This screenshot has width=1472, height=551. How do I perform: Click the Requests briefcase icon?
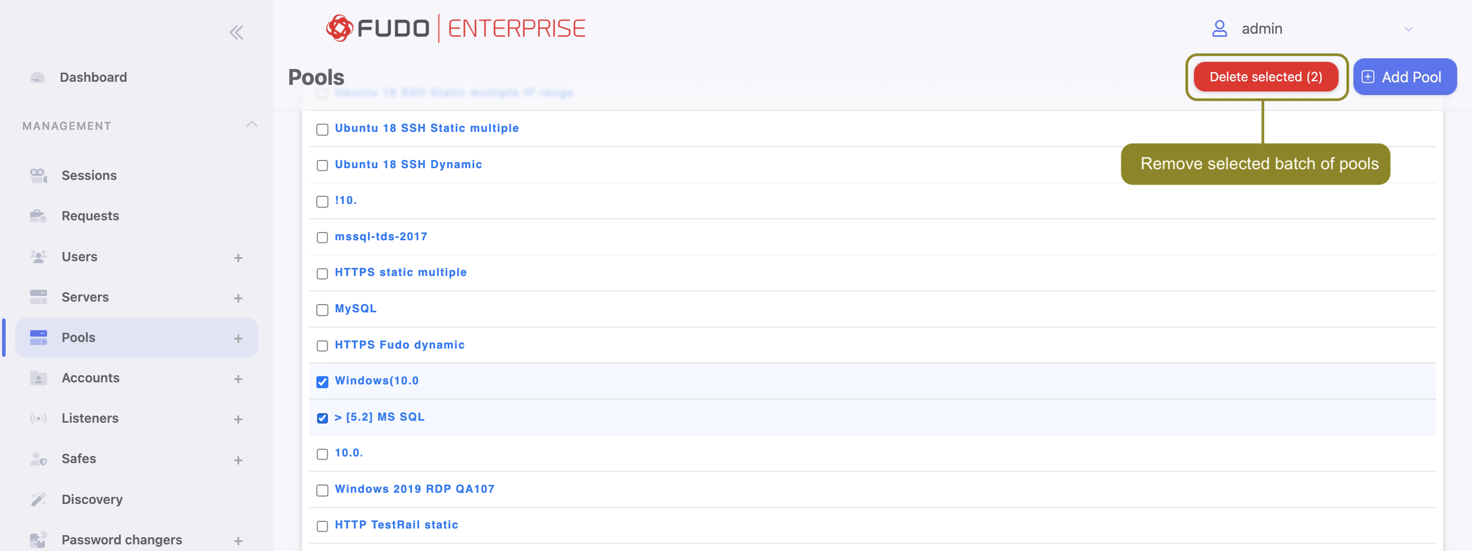[x=38, y=216]
